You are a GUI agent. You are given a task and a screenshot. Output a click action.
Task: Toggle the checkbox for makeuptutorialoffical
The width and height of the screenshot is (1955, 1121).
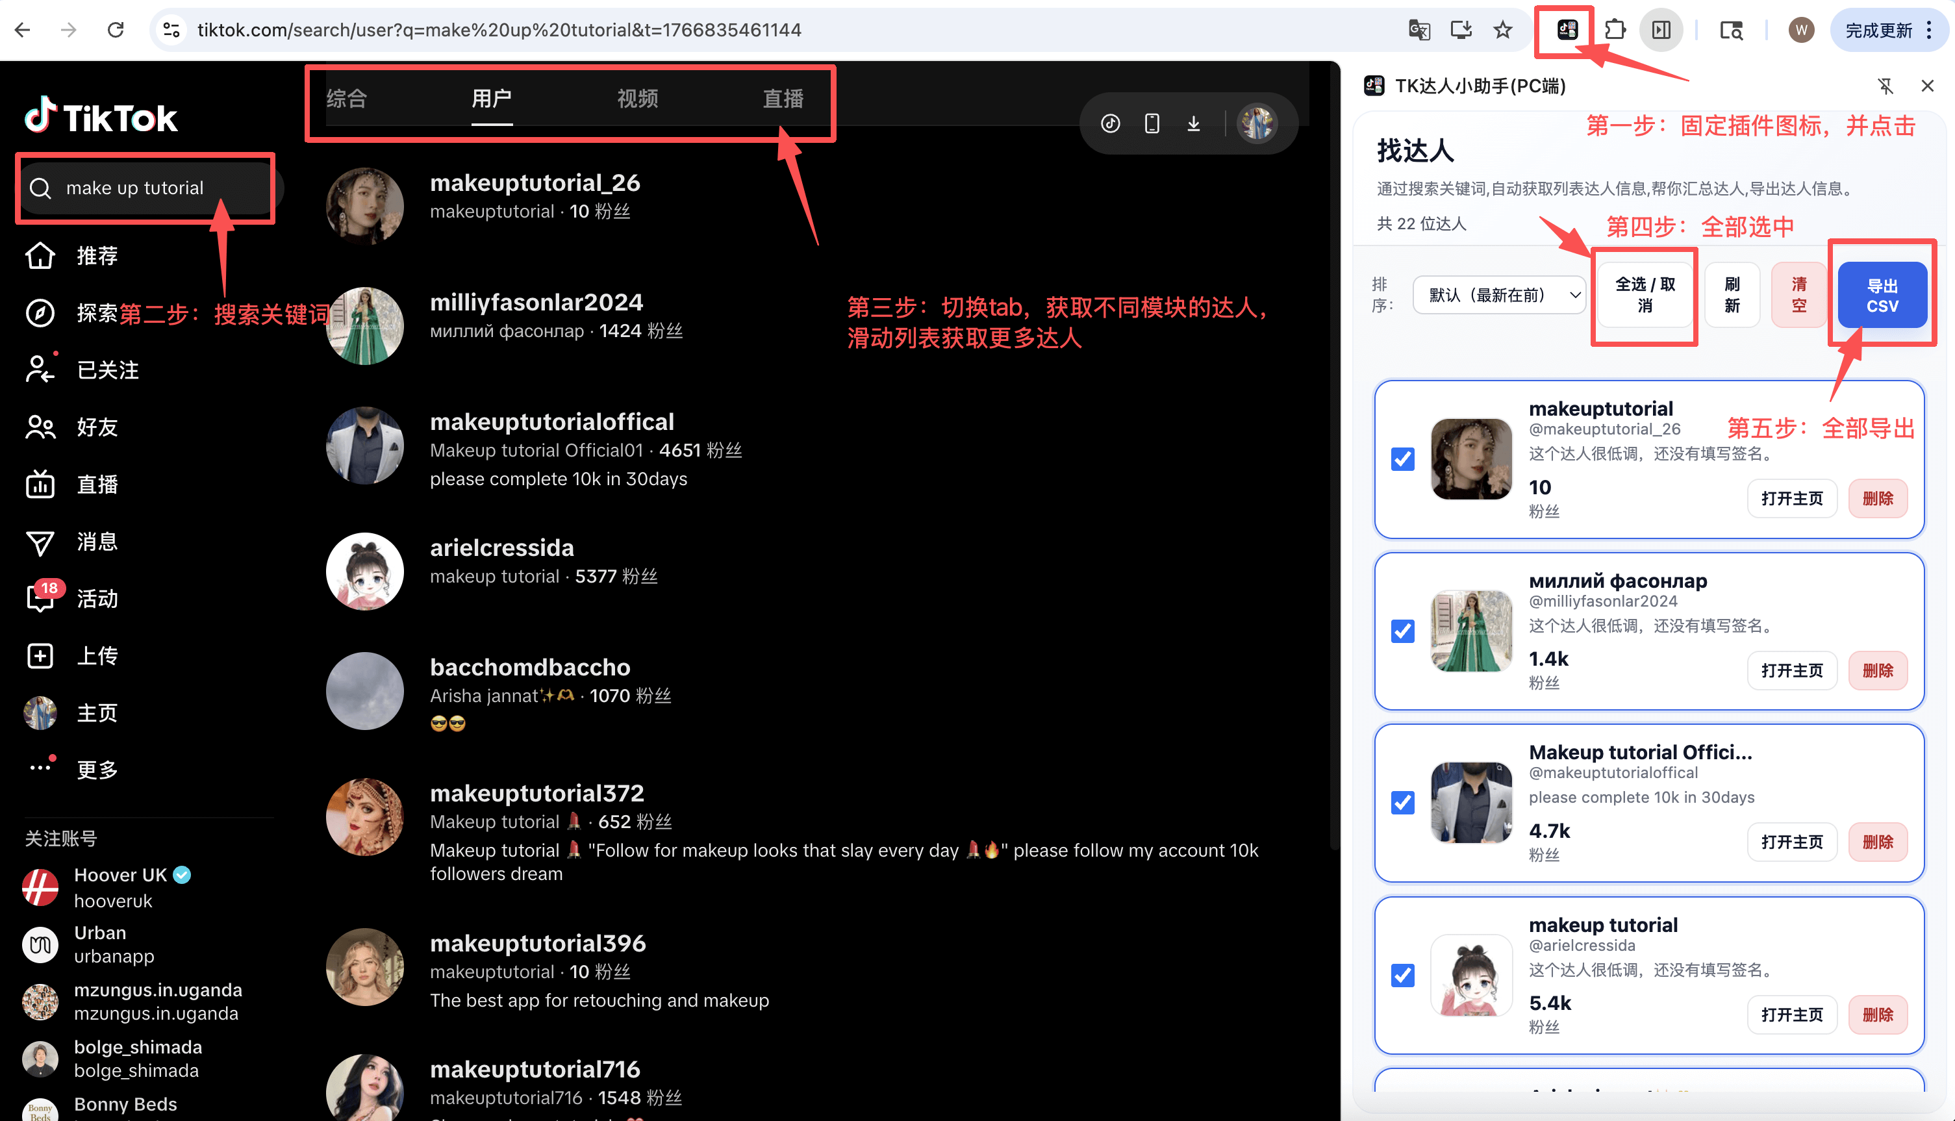click(1402, 802)
